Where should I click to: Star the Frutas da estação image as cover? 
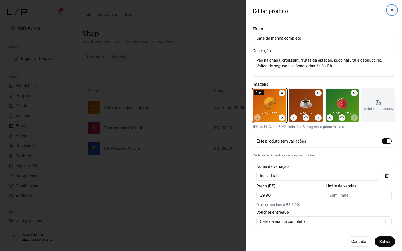[x=342, y=118]
